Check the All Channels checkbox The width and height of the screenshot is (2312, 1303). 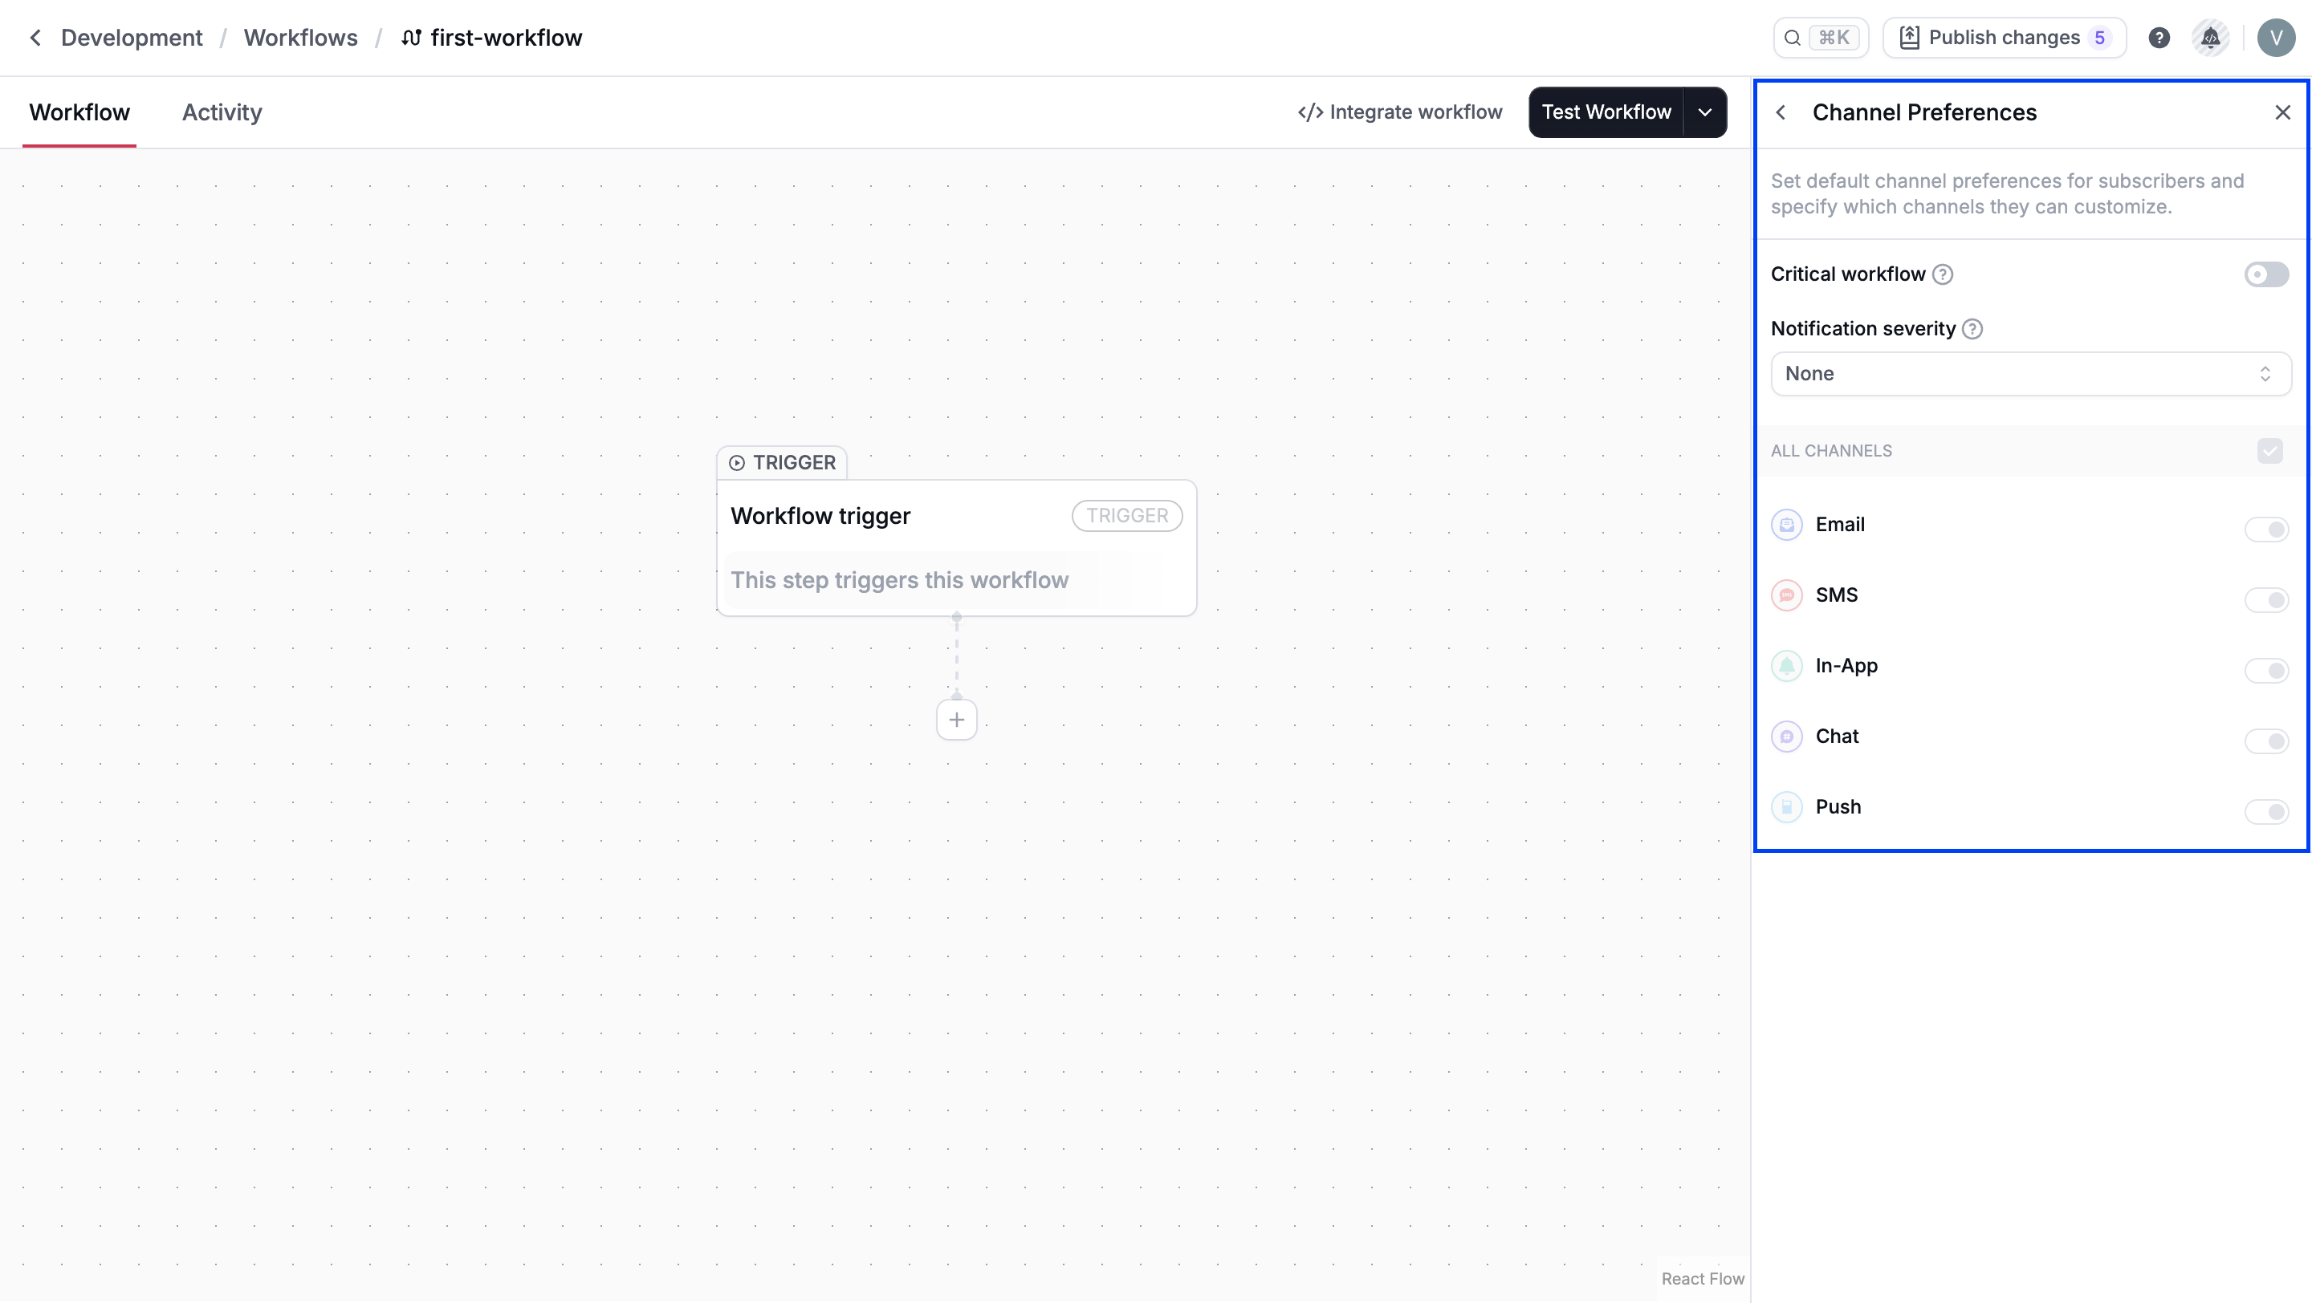click(x=2269, y=451)
